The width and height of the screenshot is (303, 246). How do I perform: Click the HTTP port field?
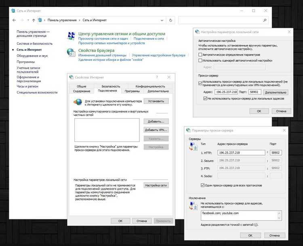[276, 152]
